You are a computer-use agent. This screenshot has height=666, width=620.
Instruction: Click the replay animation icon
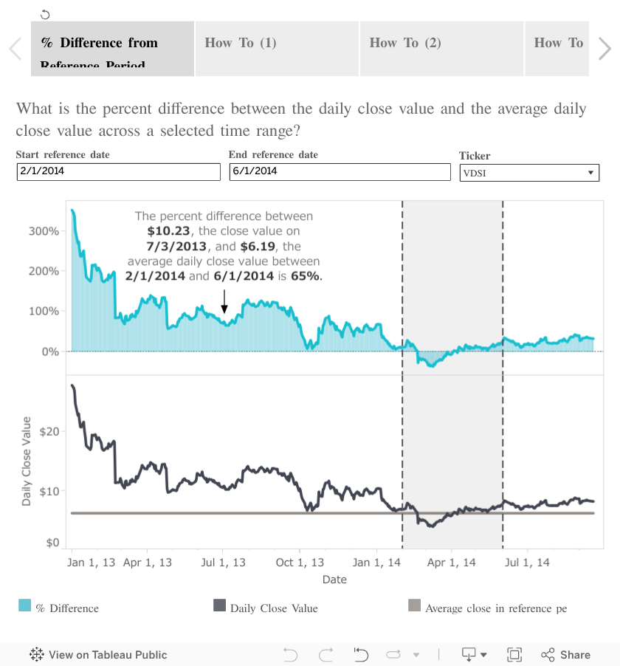[x=361, y=655]
